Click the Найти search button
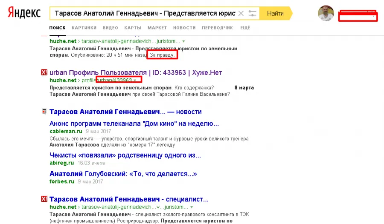Image resolution: width=384 pixels, height=224 pixels. click(x=276, y=13)
